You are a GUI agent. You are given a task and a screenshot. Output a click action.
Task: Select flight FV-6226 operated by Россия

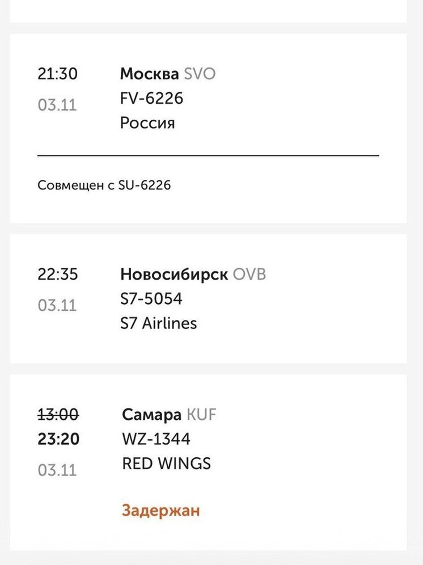tap(150, 99)
